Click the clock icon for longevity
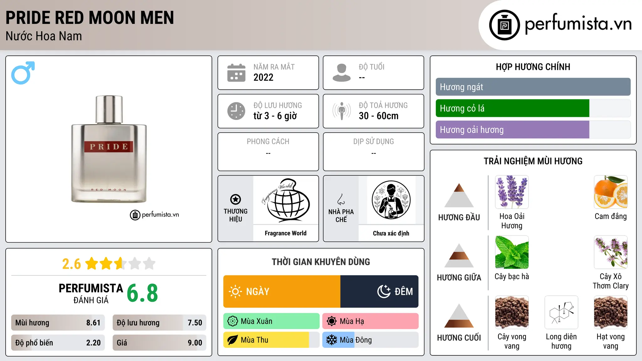The image size is (642, 361). click(x=236, y=111)
